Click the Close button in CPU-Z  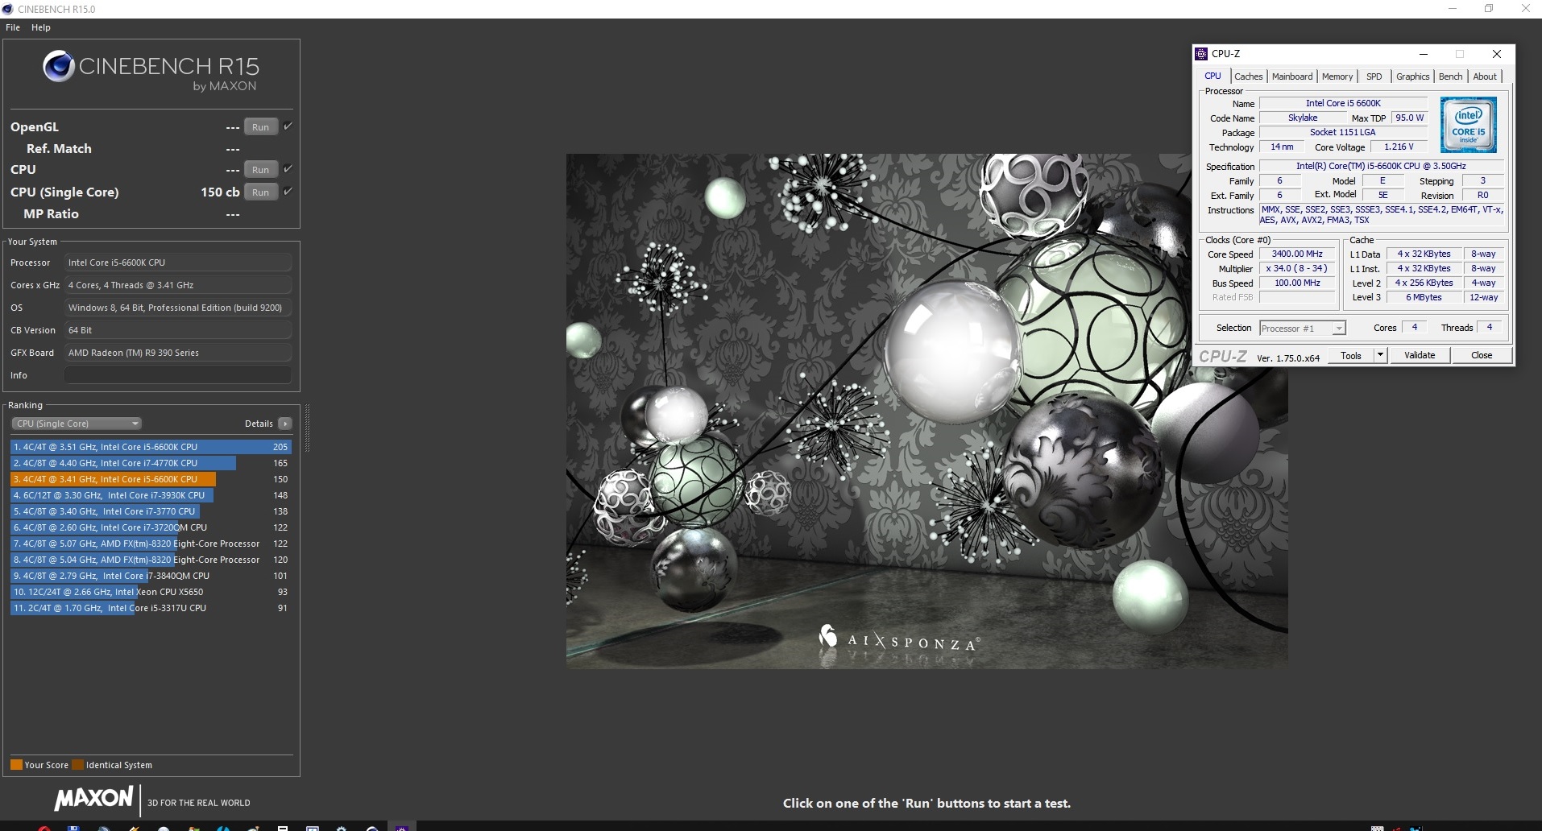tap(1482, 355)
